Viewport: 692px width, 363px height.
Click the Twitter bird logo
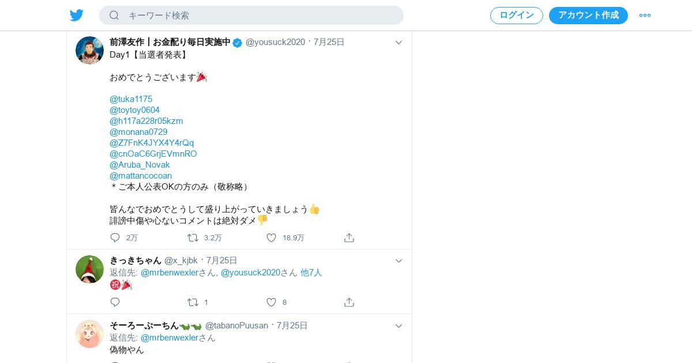click(x=77, y=16)
